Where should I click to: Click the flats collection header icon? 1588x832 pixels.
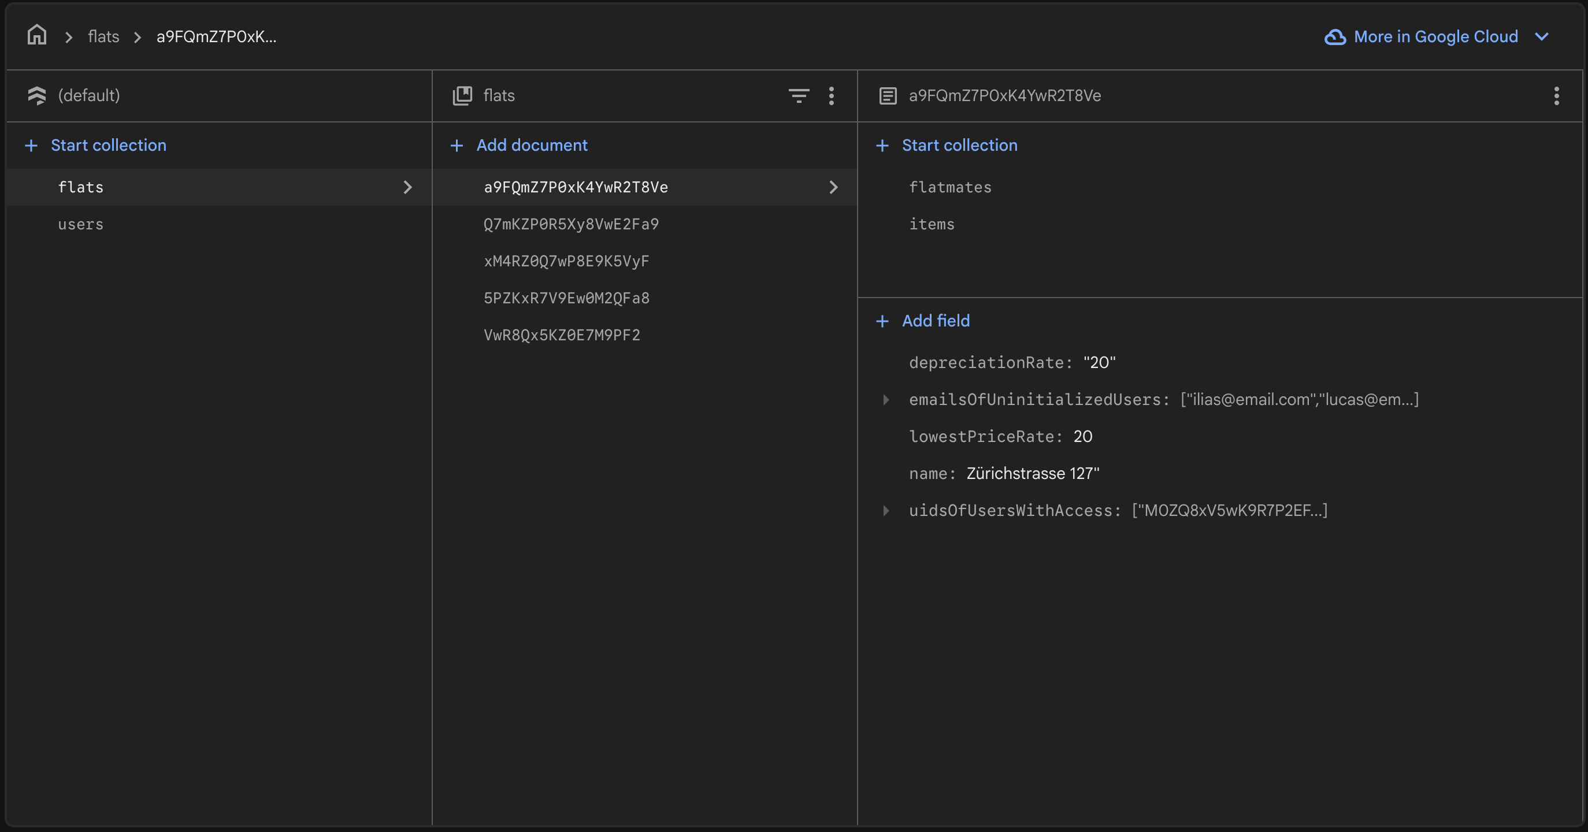tap(462, 95)
